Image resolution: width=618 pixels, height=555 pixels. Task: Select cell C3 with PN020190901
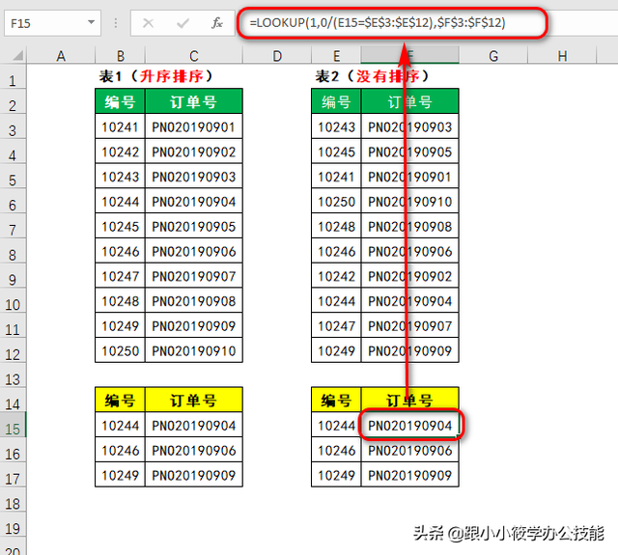(x=193, y=126)
